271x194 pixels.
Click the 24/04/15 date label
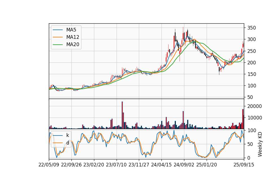(x=161, y=165)
